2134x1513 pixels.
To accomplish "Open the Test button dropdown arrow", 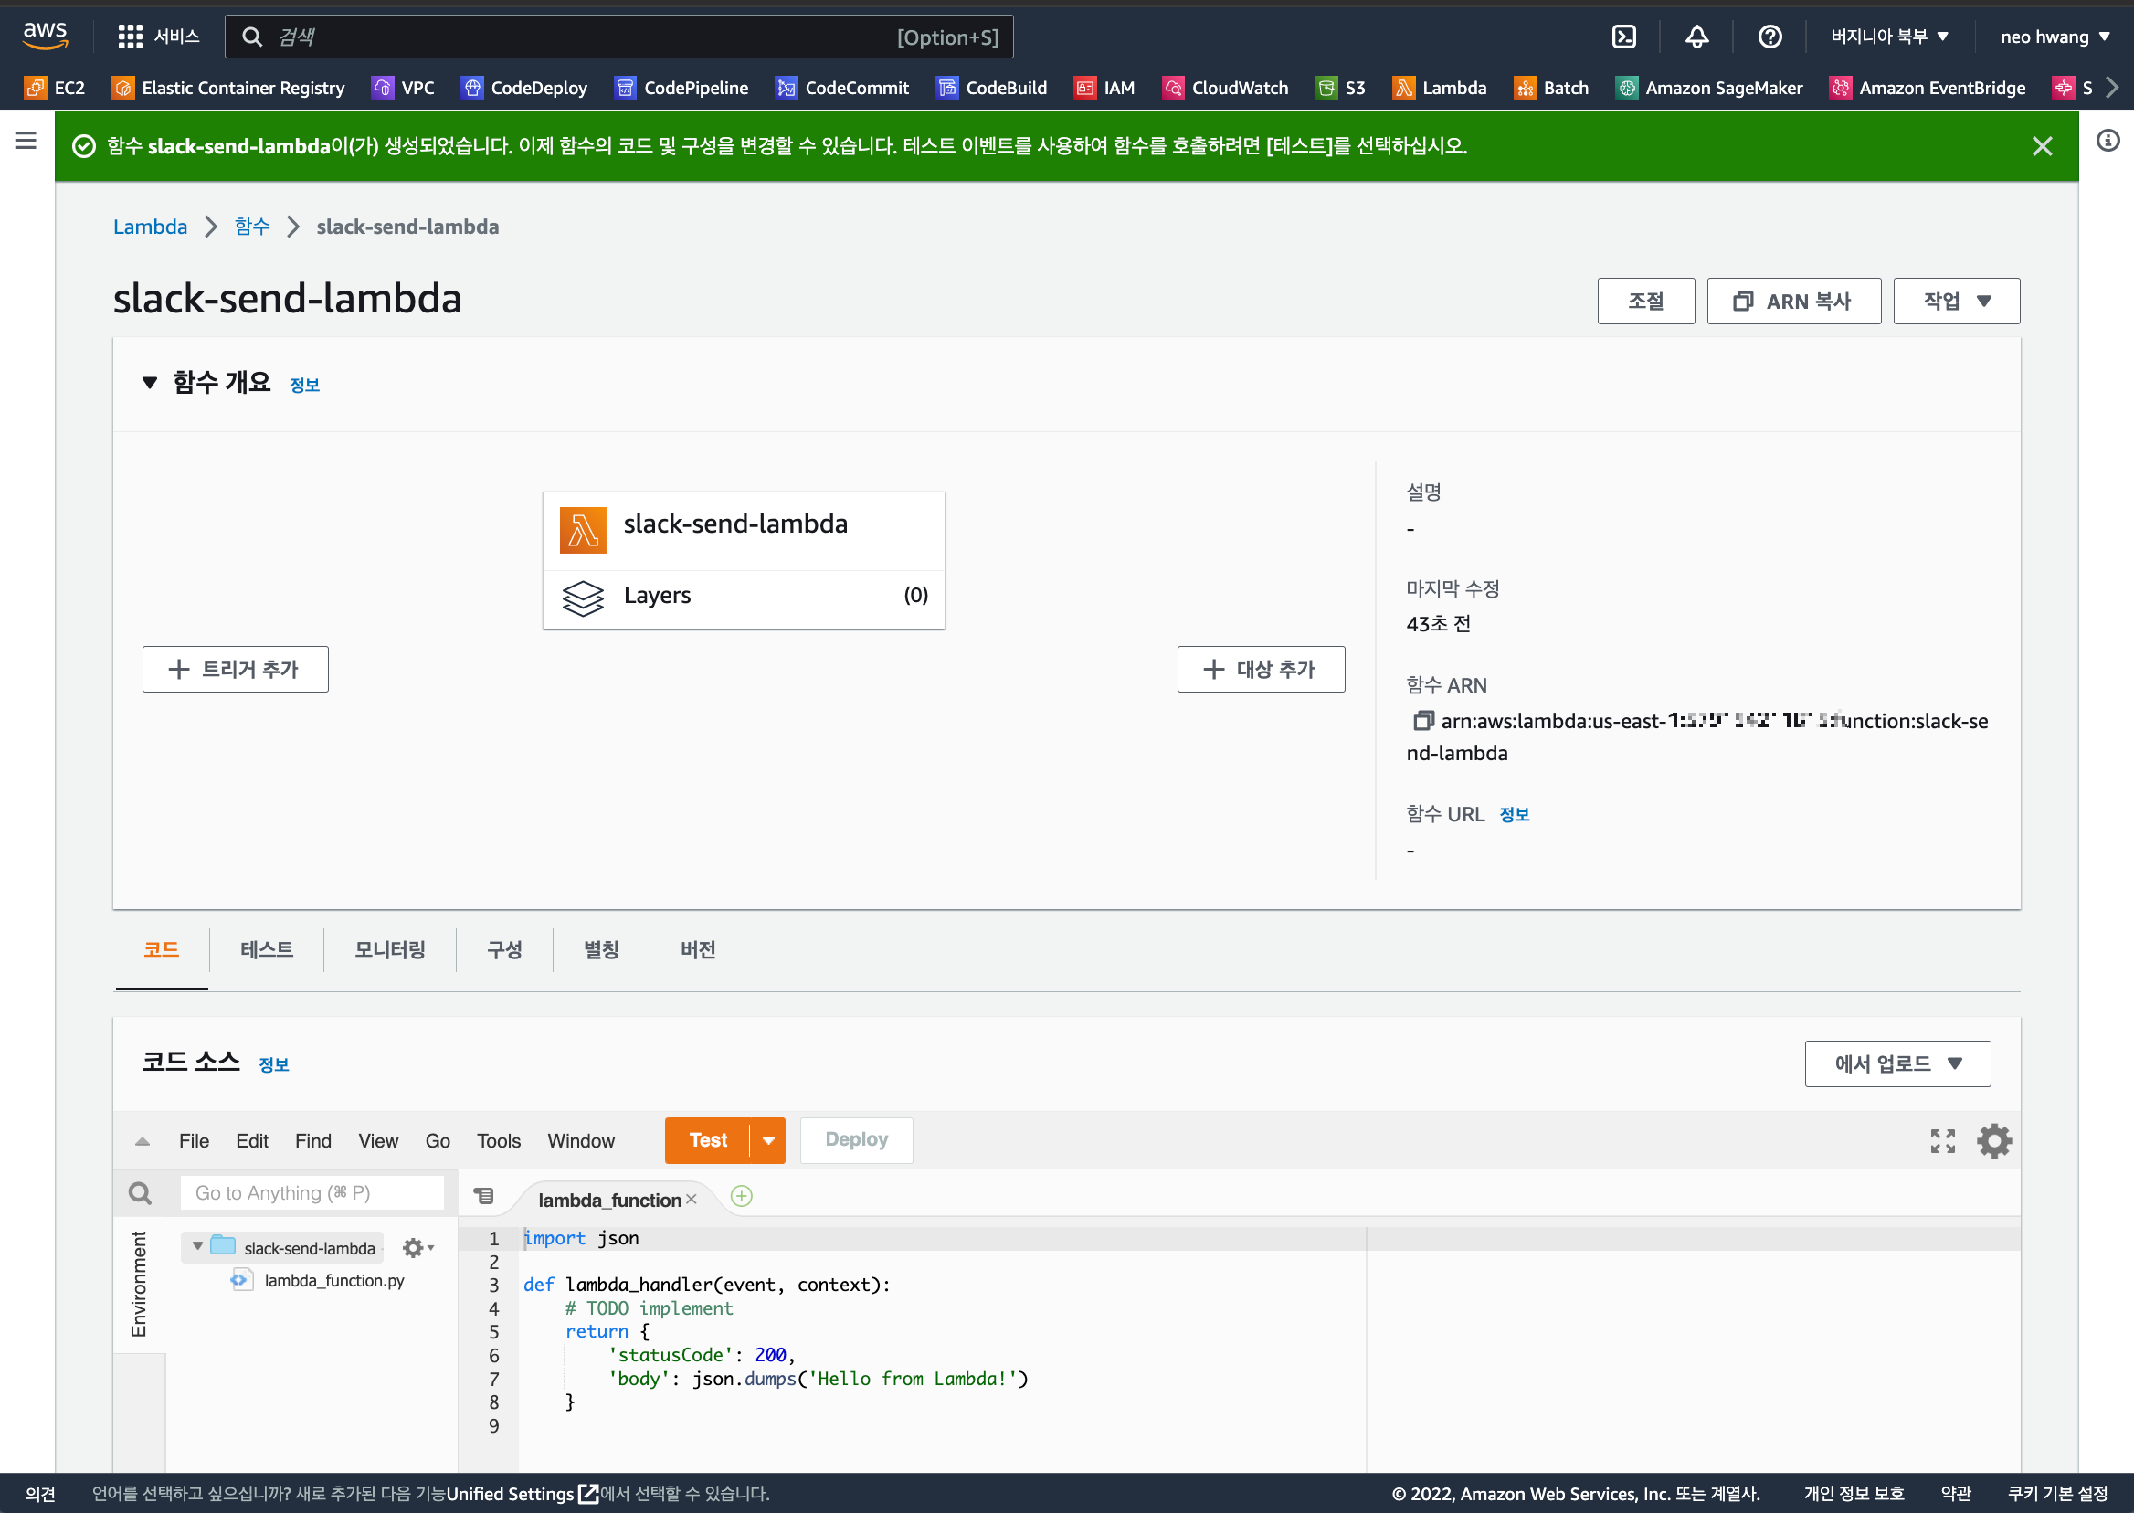I will pos(768,1140).
